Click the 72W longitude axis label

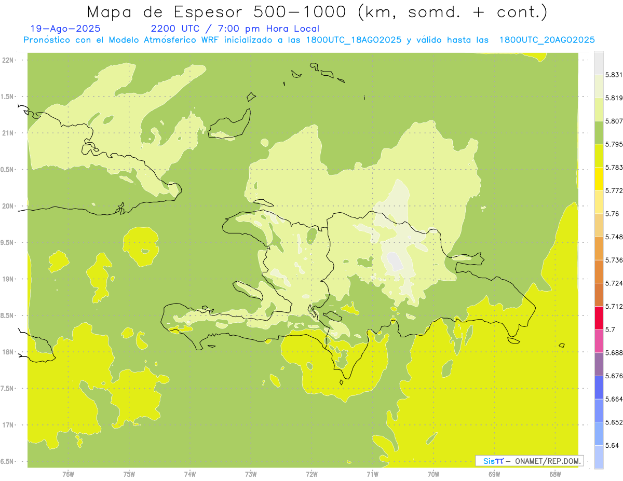[311, 474]
